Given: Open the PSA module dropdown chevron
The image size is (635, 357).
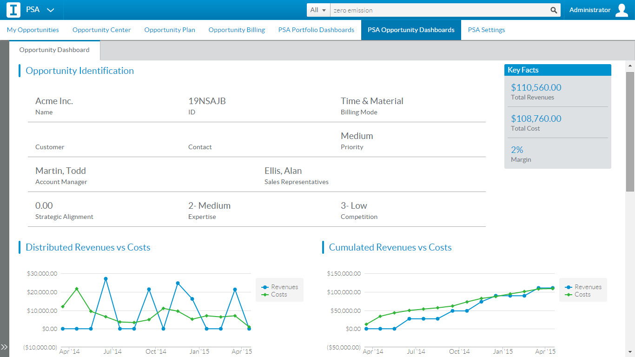Looking at the screenshot, I should tap(51, 10).
